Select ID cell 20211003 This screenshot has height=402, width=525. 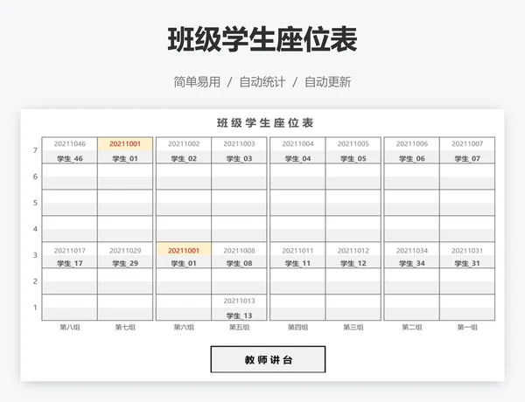(x=239, y=144)
